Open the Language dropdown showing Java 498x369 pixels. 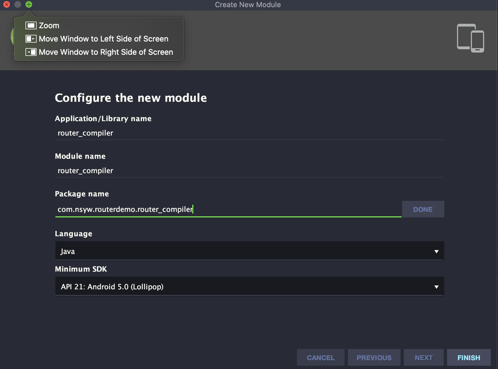(249, 251)
